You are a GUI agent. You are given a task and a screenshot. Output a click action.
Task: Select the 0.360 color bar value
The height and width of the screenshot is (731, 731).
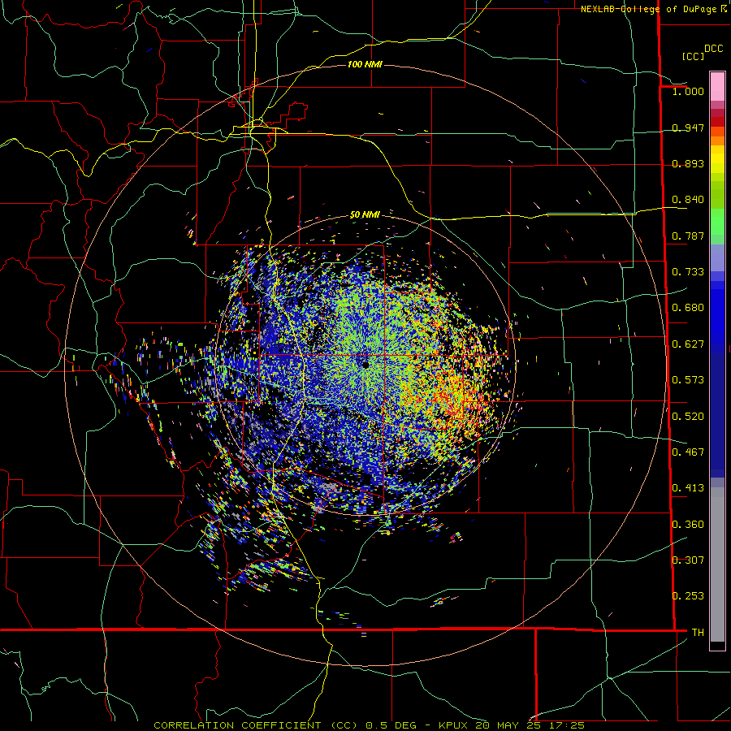click(688, 525)
